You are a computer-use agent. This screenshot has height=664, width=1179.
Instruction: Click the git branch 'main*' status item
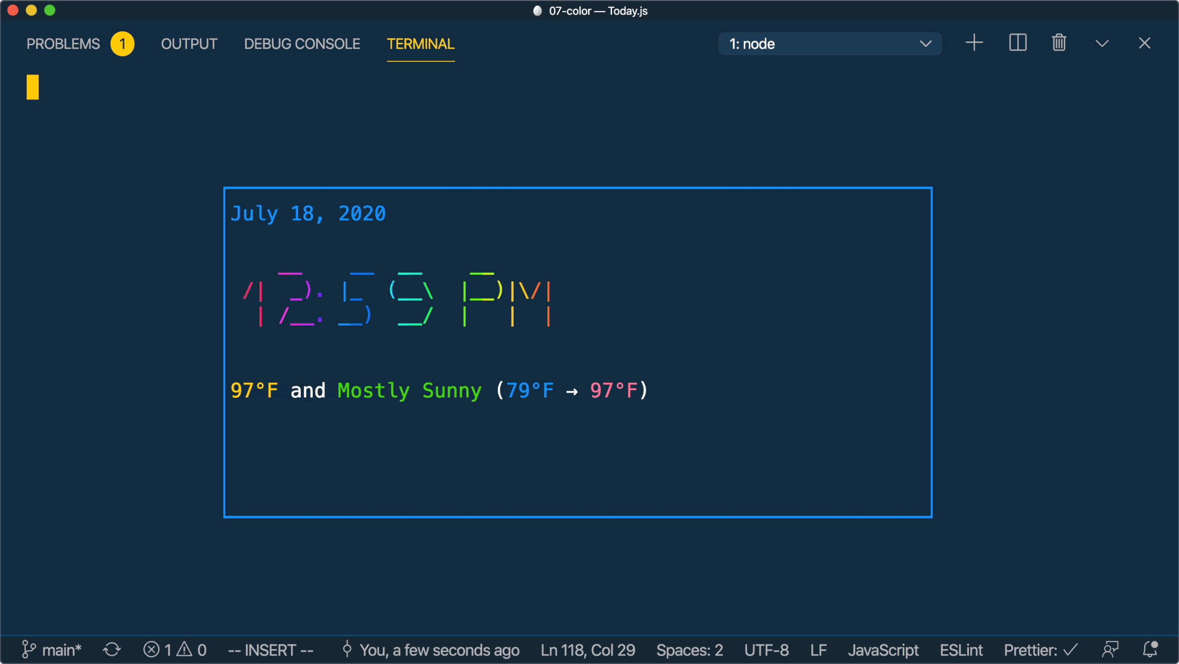(51, 650)
